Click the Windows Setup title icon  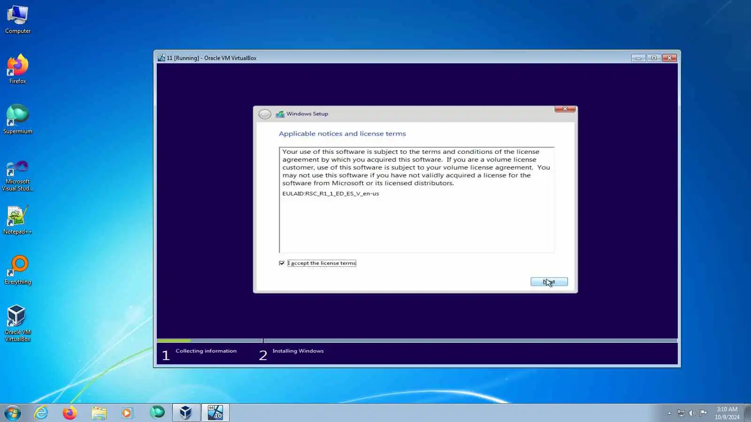pos(280,114)
